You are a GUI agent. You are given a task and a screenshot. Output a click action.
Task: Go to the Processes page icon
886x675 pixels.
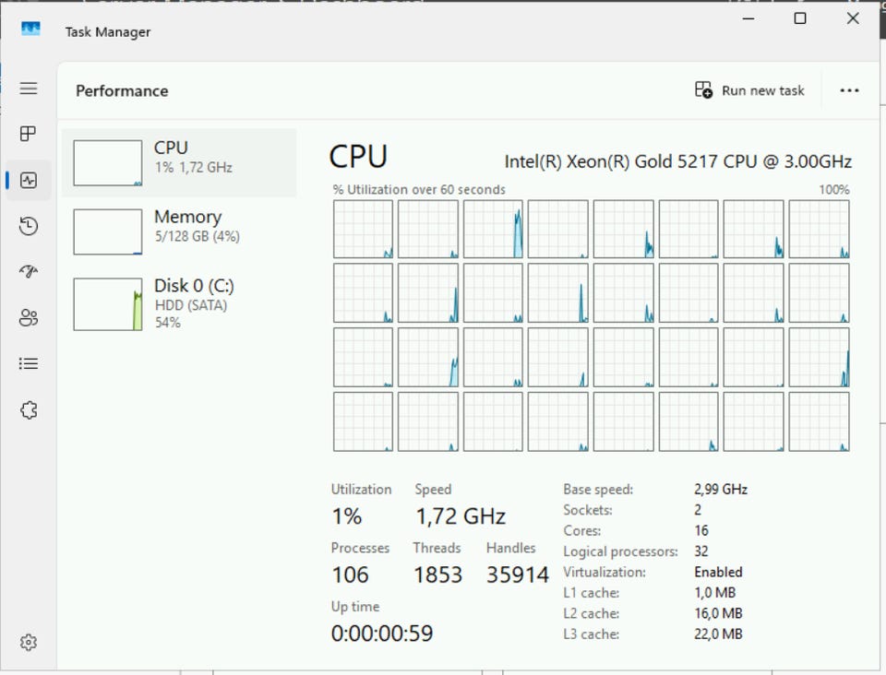coord(29,134)
